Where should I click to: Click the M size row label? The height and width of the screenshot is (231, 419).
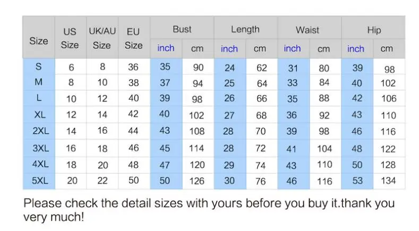point(38,82)
